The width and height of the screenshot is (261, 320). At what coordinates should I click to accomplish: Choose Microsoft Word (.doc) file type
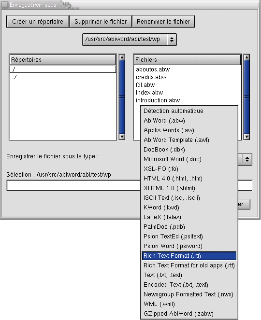click(189, 159)
